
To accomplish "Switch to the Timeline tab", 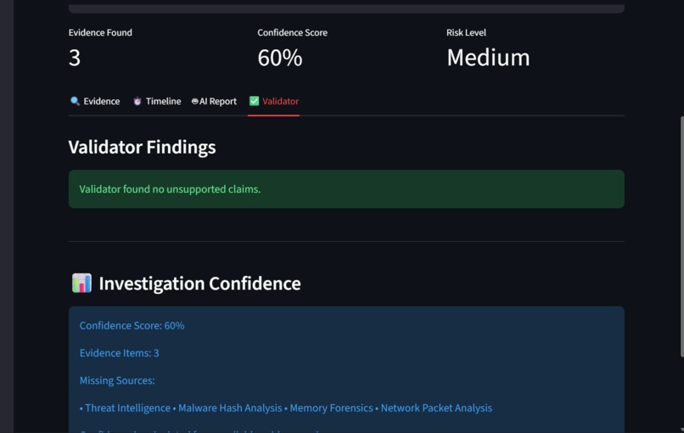I will (157, 101).
